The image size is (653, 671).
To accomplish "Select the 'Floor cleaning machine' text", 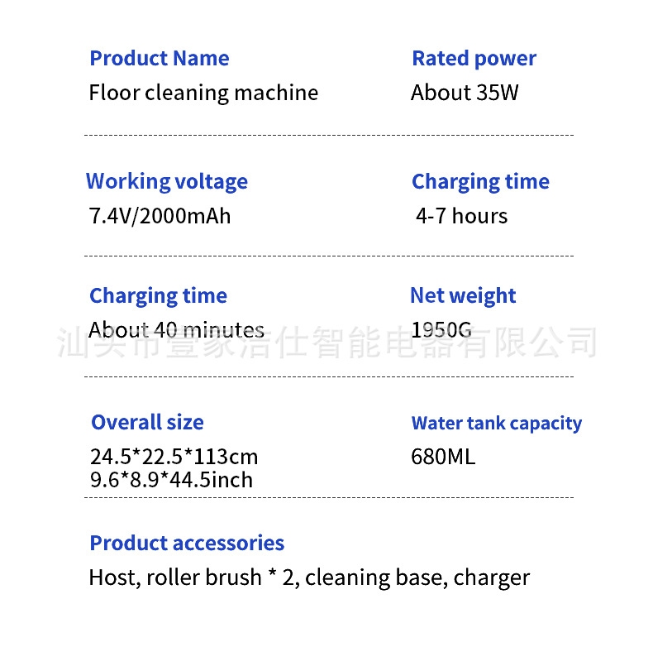I will coord(203,93).
